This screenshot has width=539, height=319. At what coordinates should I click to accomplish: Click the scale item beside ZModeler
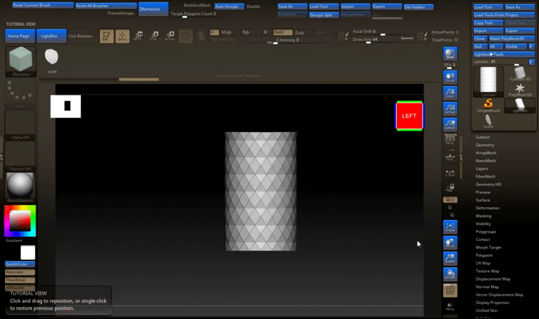click(52, 61)
